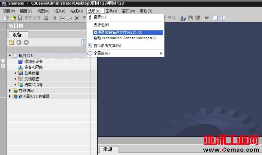This screenshot has width=262, height=155.
Task: Click the cut scissors icon
Action: tap(55, 18)
